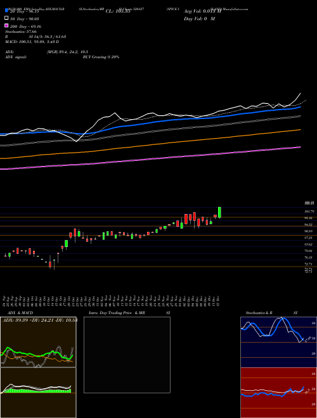This screenshot has width=317, height=418.
Task: Open the empty intraday price chart panel
Action: point(127,355)
